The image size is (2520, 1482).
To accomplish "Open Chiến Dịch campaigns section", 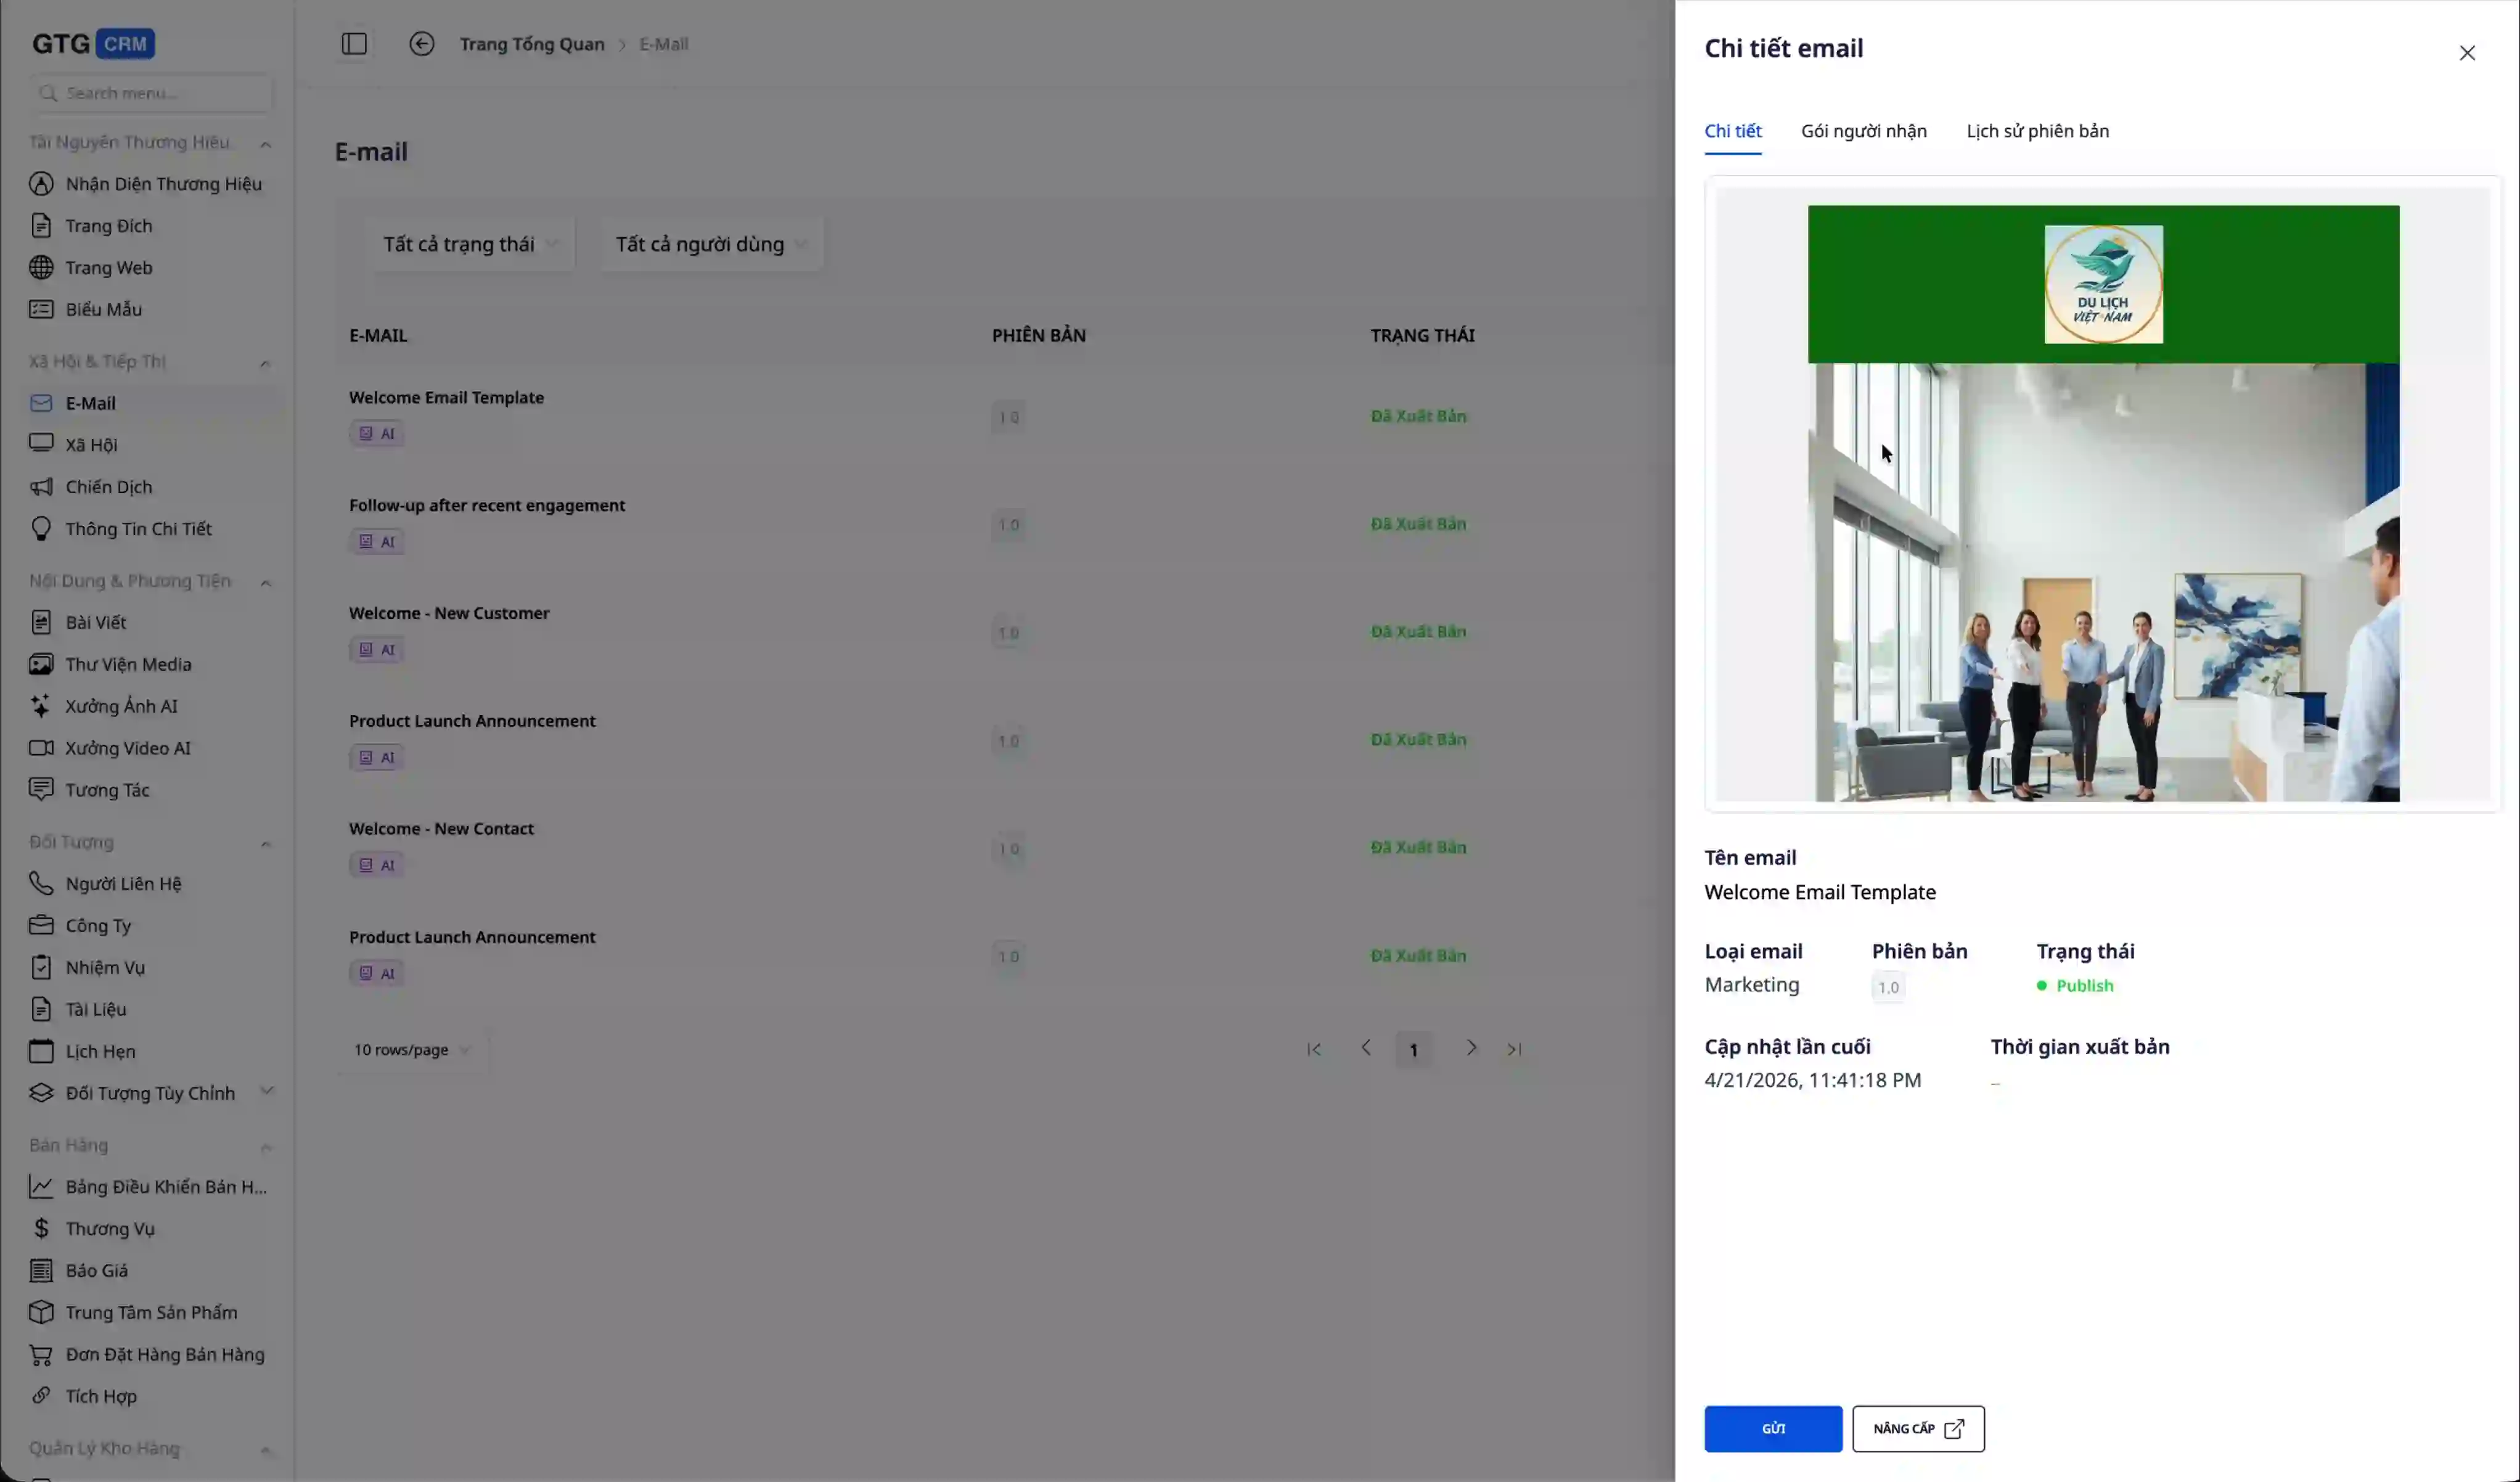I will 108,487.
